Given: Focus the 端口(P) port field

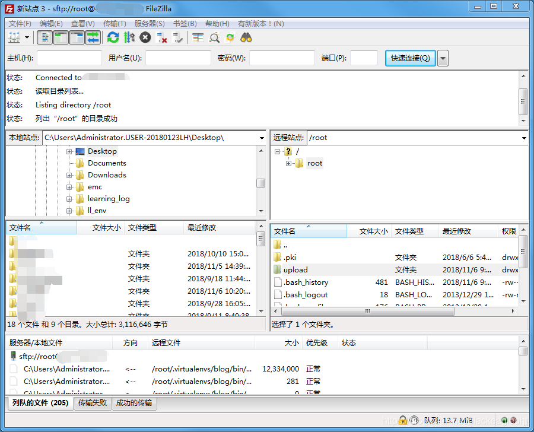Looking at the screenshot, I should click(x=364, y=58).
